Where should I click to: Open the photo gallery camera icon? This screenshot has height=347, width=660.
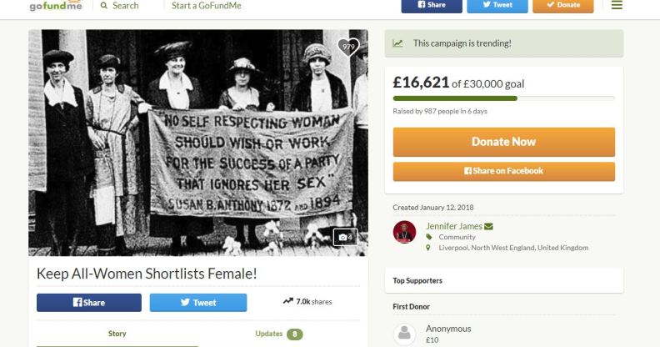[345, 238]
